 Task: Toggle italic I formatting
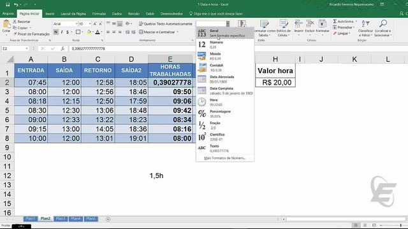(x=62, y=32)
